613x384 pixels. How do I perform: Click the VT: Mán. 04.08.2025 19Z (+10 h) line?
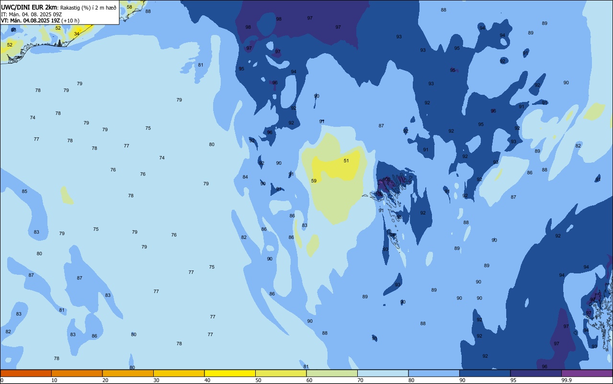[x=40, y=21]
